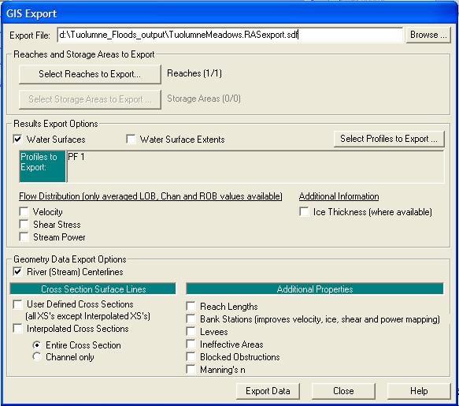The image size is (459, 406).
Task: Click the Export File path field
Action: [x=230, y=35]
